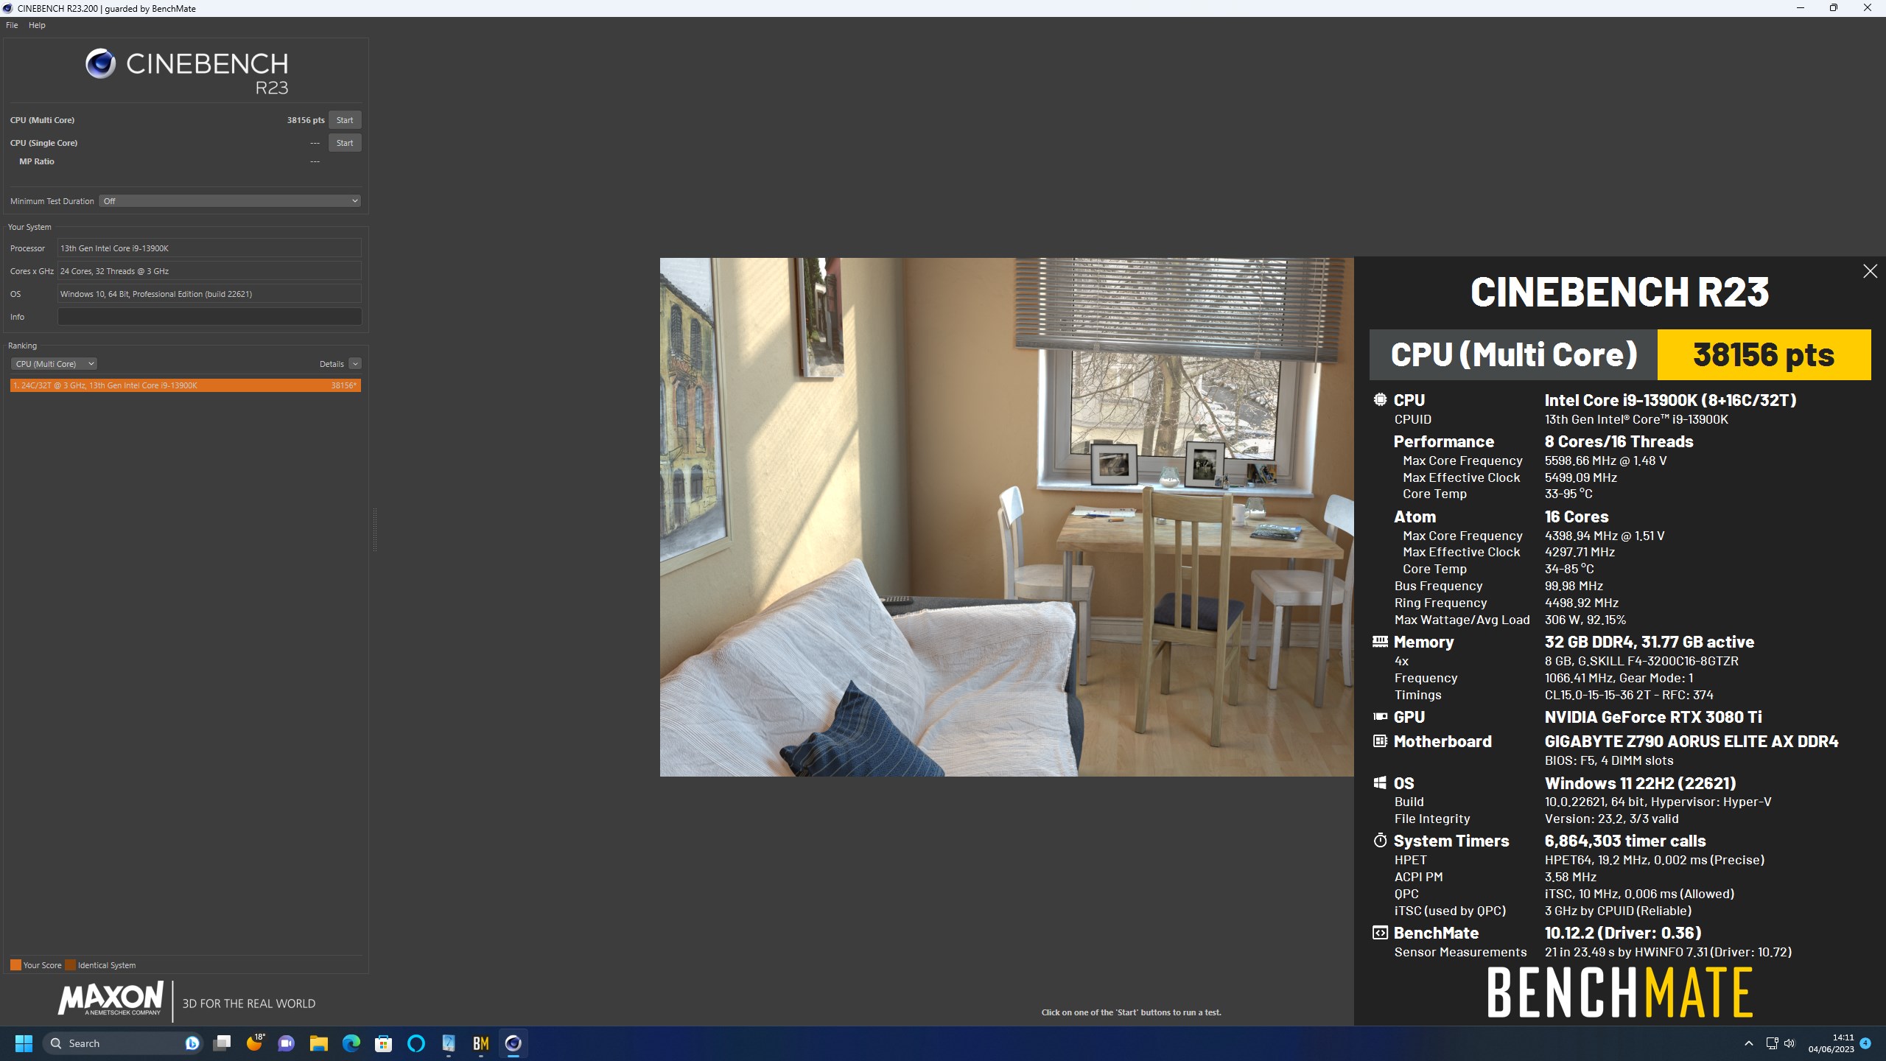Click the BenchMate version icon

[x=1380, y=933]
